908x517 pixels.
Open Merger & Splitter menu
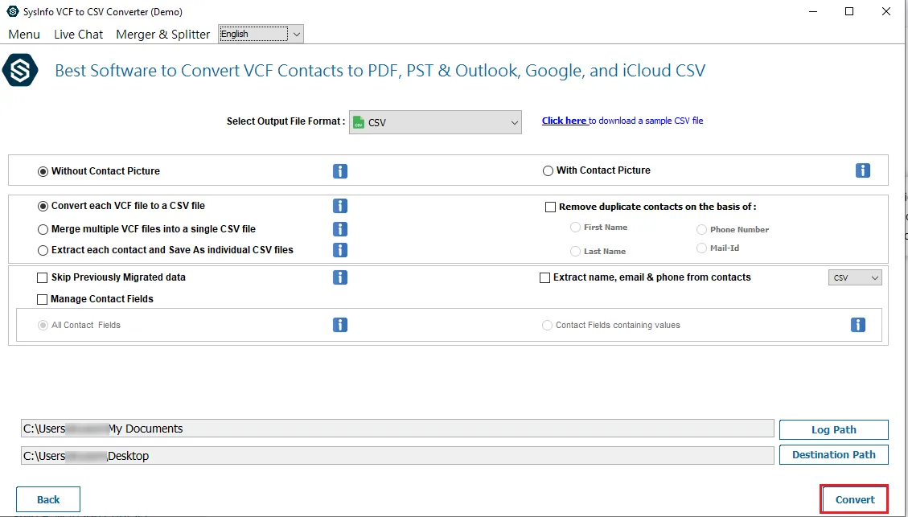[x=162, y=34]
